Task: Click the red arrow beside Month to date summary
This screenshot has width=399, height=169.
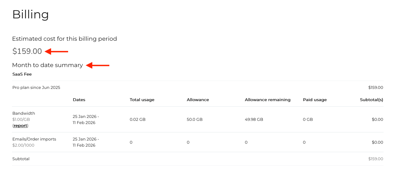Action: tap(98, 65)
